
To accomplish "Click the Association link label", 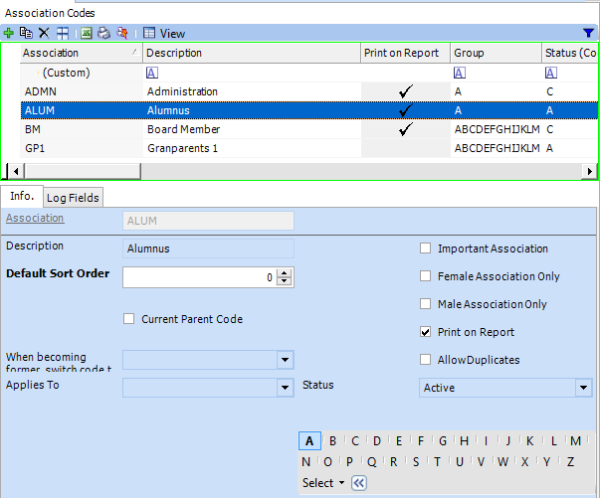I will tap(35, 218).
